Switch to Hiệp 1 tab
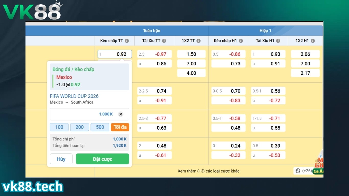349x196 pixels. 265,31
